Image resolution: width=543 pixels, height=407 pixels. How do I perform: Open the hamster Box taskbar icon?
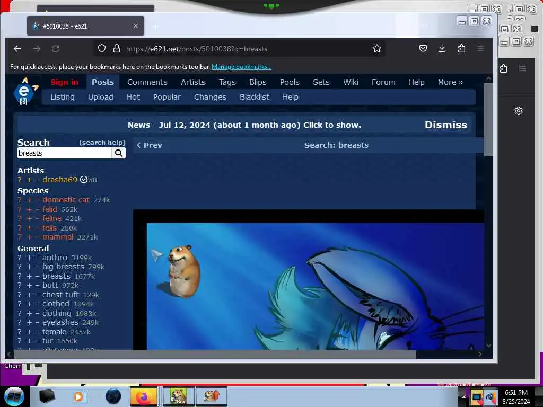tap(178, 396)
